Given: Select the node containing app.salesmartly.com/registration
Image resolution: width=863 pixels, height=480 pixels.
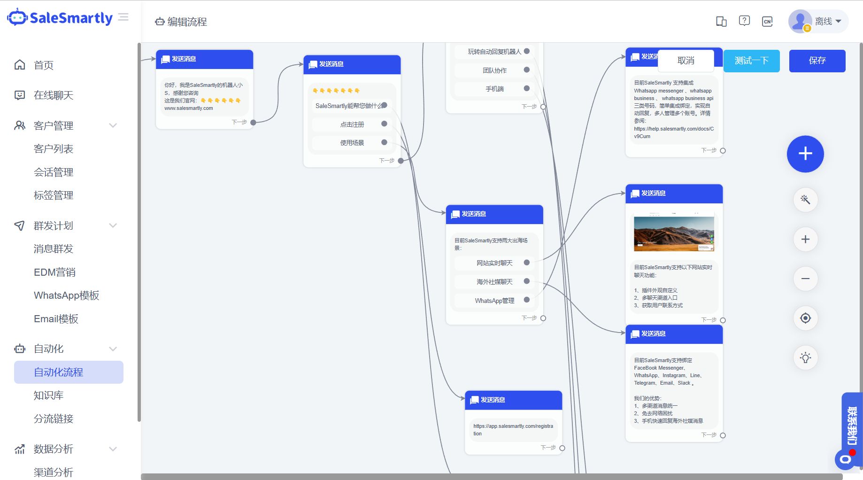Looking at the screenshot, I should (513, 422).
